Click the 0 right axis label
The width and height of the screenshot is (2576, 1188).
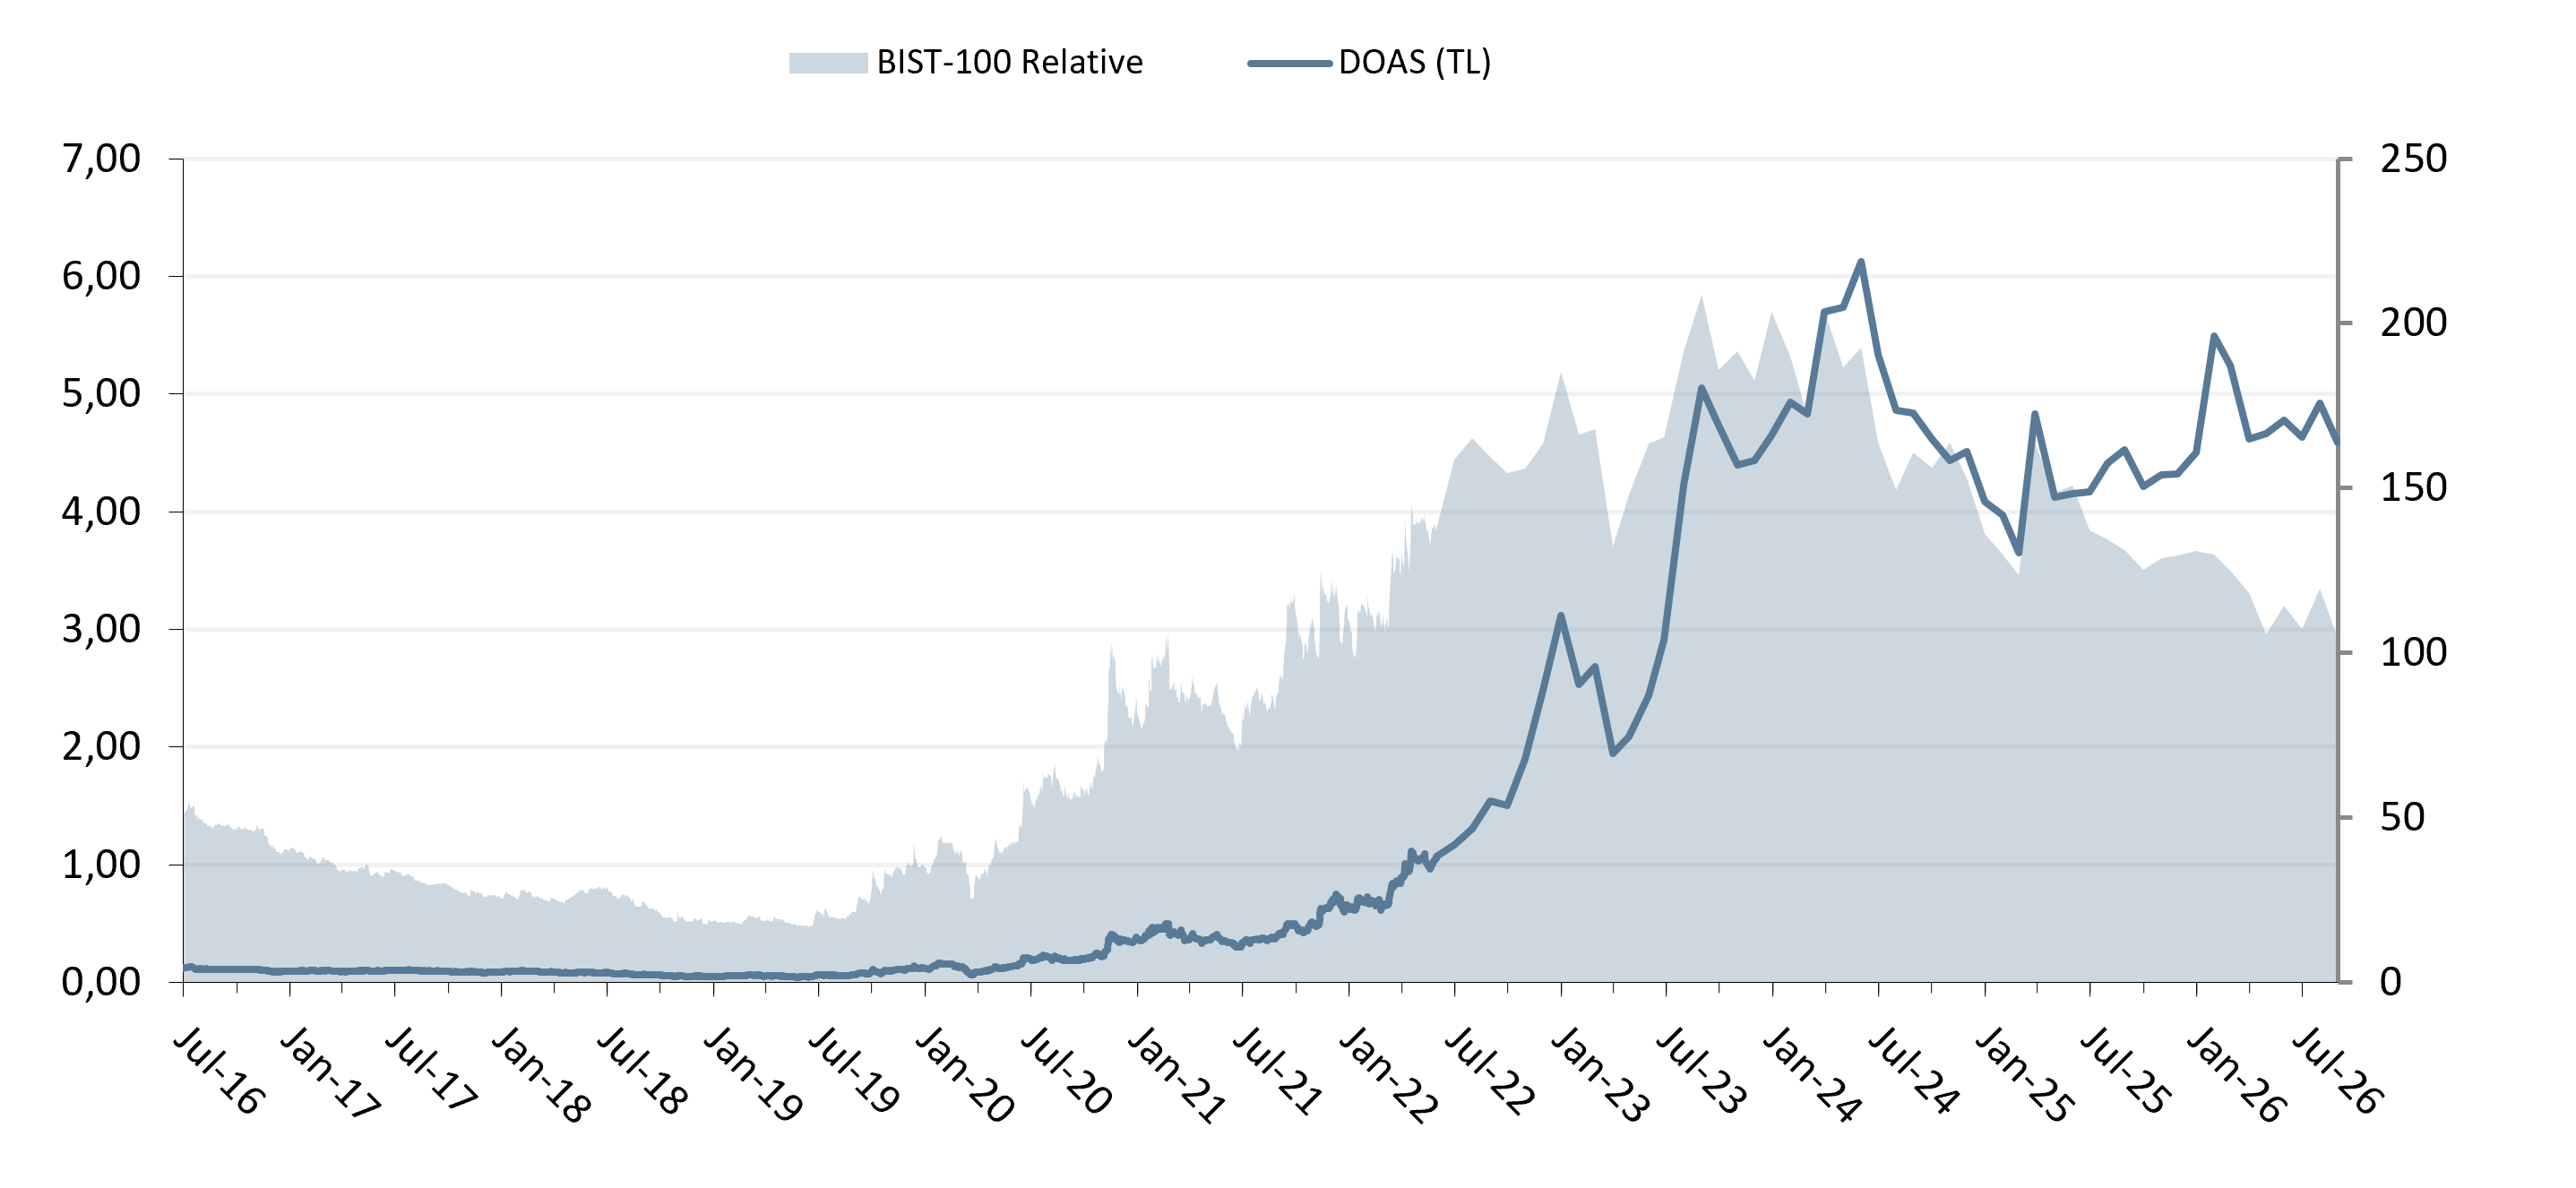(2390, 981)
